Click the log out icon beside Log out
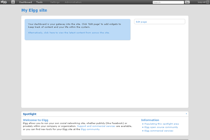The image size is (210, 140). pos(208,2)
